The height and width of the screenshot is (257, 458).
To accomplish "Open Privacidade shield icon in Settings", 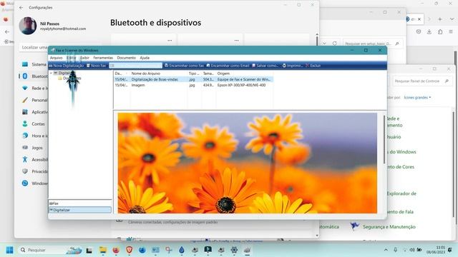I will click(25, 171).
